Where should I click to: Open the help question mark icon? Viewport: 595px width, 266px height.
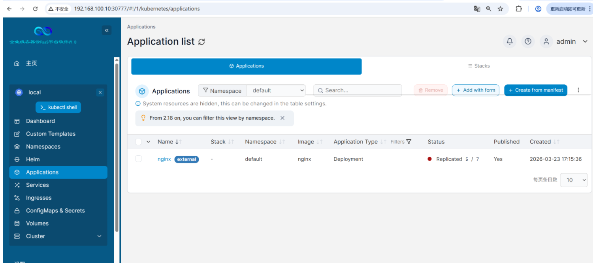click(x=528, y=41)
